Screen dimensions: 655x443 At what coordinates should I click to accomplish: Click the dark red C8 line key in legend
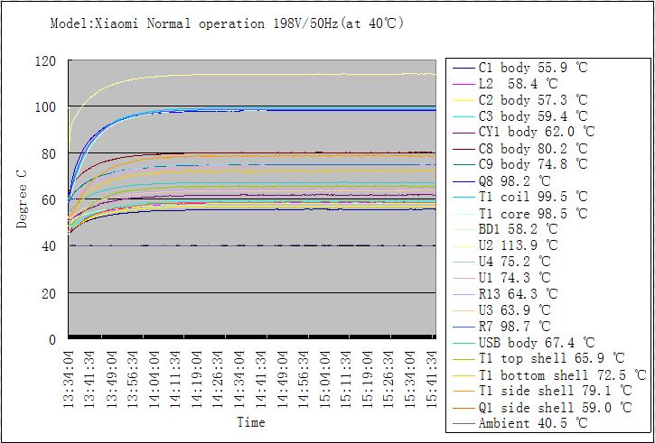463,149
